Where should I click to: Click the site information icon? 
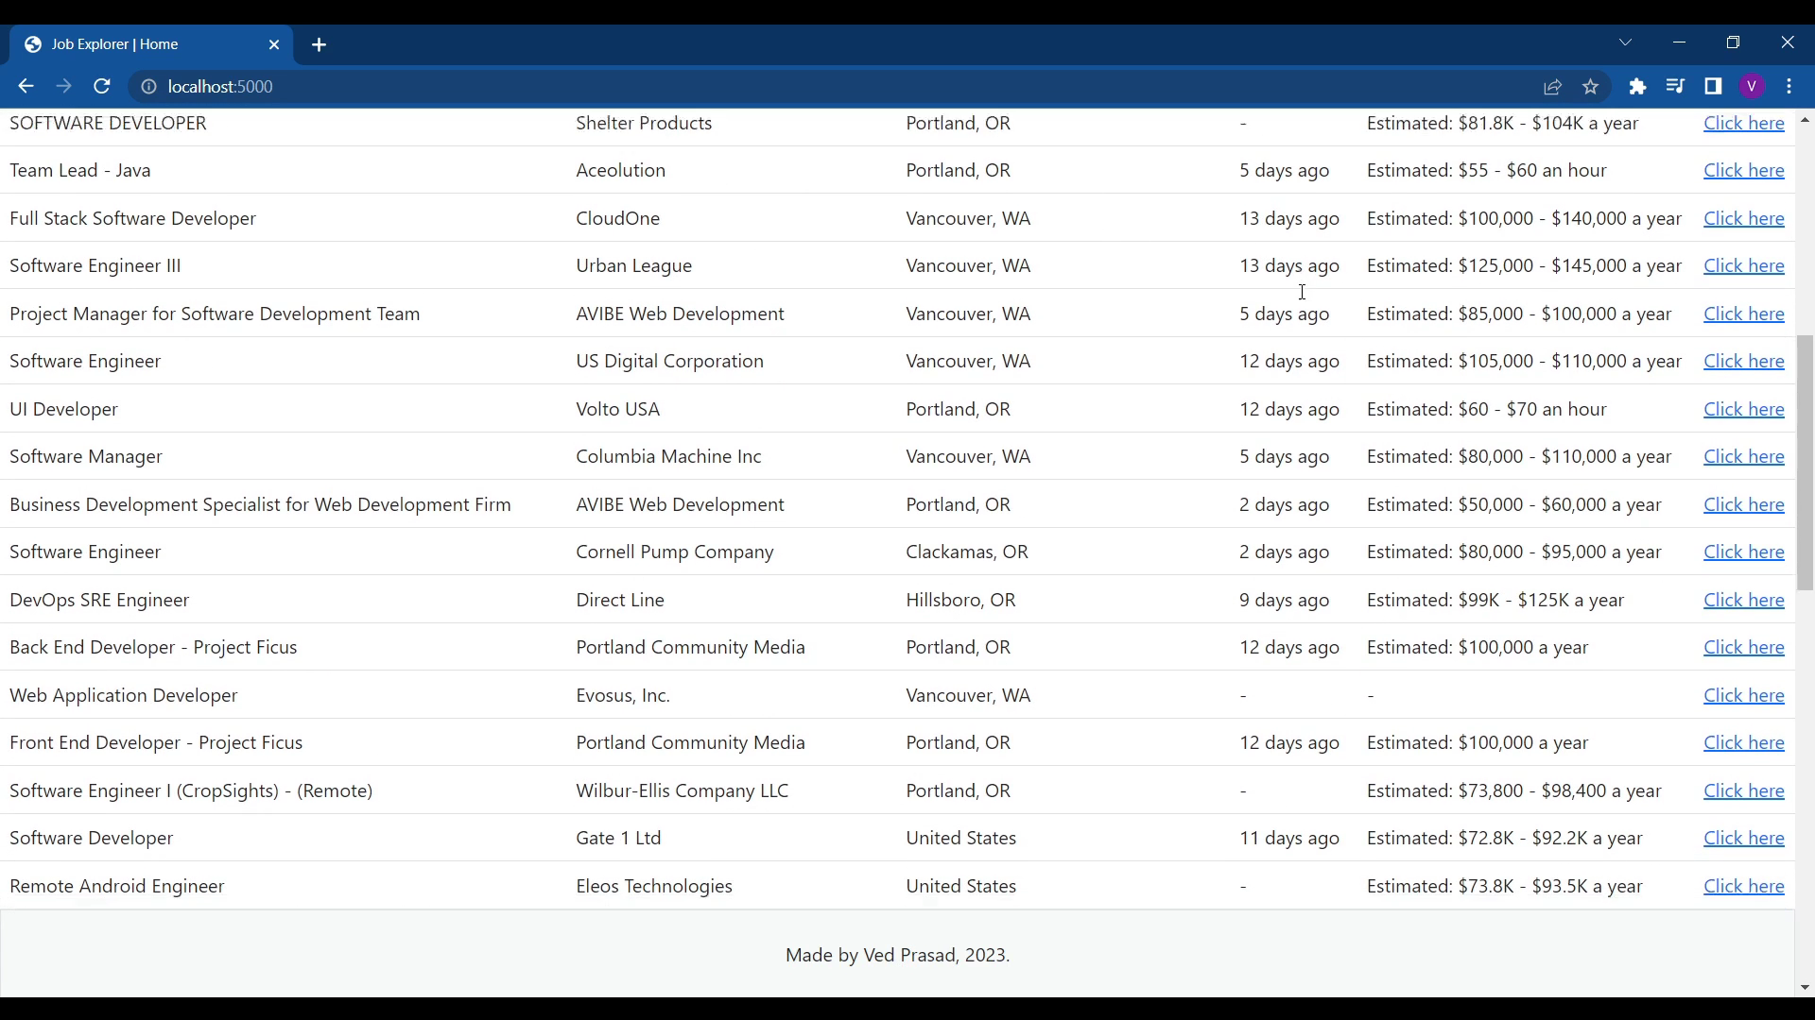[x=148, y=87]
